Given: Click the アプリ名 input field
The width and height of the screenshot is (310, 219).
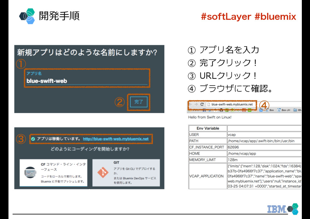Looking at the screenshot, I should (x=87, y=78).
